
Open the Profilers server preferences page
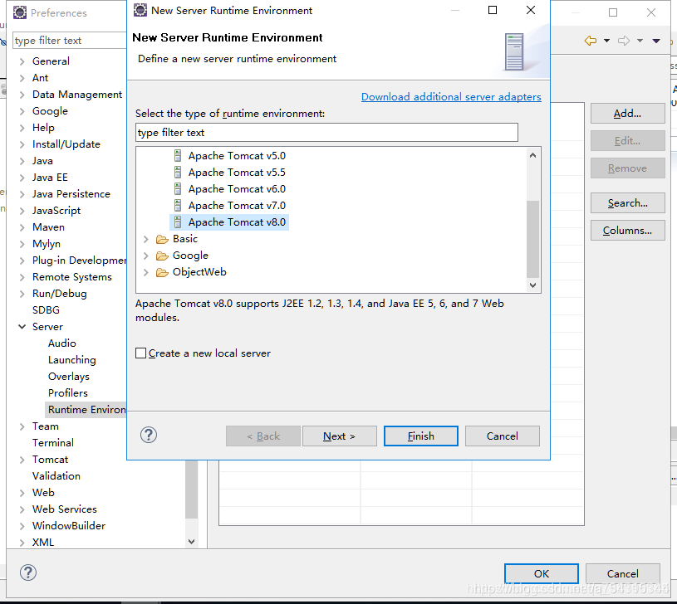(68, 393)
